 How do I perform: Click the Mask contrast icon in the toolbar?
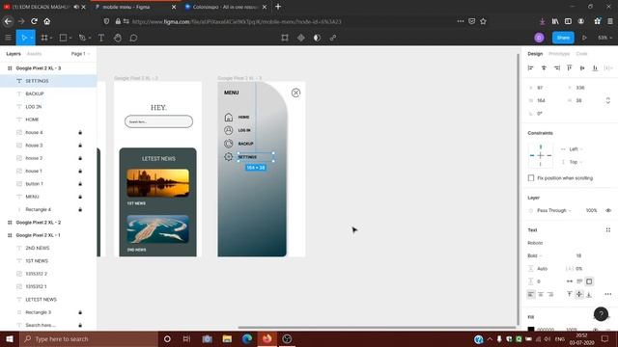317,38
